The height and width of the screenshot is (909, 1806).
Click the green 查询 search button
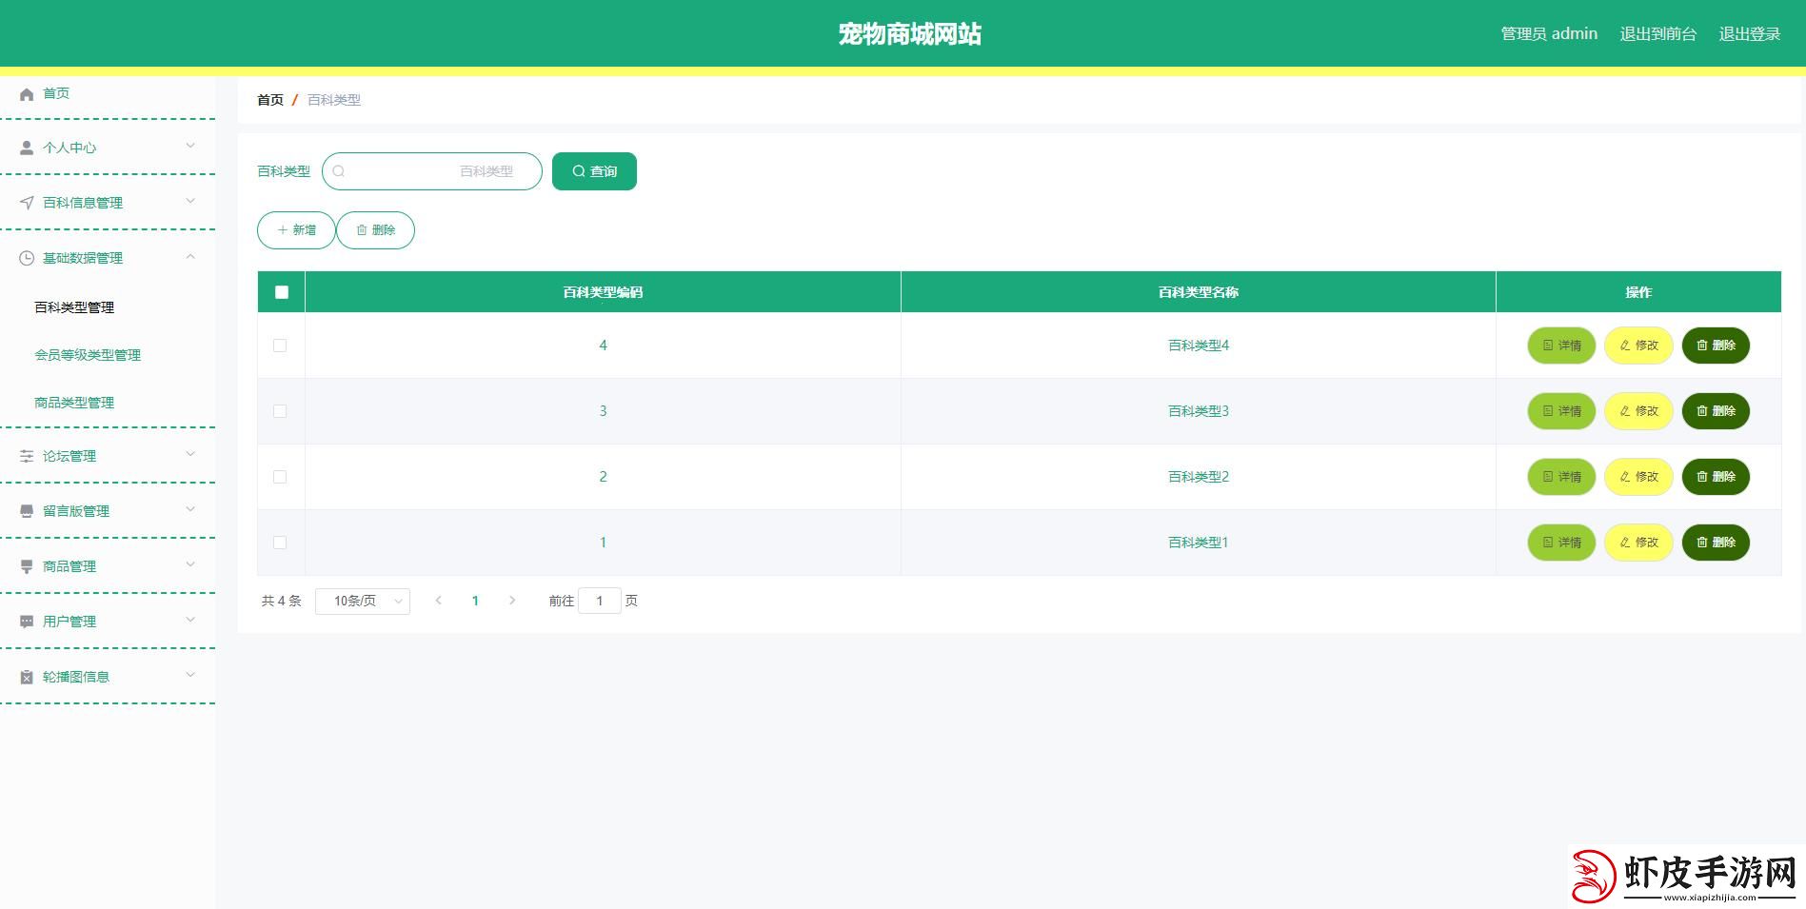pyautogui.click(x=594, y=171)
